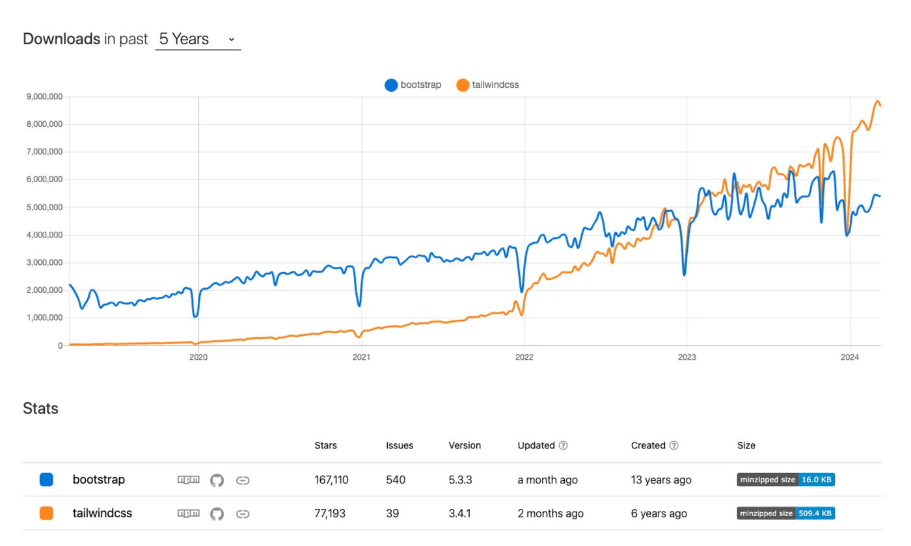Click the homepage link icon for bootstrap
The height and width of the screenshot is (546, 911).
[243, 480]
